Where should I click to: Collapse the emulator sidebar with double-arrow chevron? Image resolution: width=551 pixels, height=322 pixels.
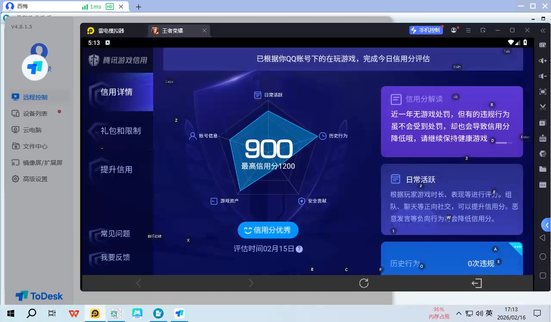click(543, 30)
